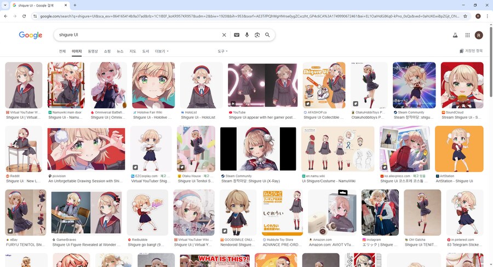This screenshot has width=493, height=267.
Task: Open the Chrome profile avatar in toolbar
Action: (x=478, y=16)
